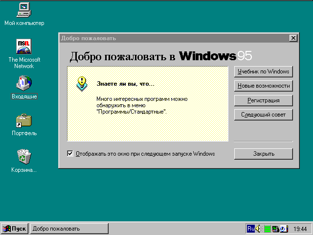The image size is (313, 235).
Task: Open the Пуск Start menu
Action: coord(14,229)
